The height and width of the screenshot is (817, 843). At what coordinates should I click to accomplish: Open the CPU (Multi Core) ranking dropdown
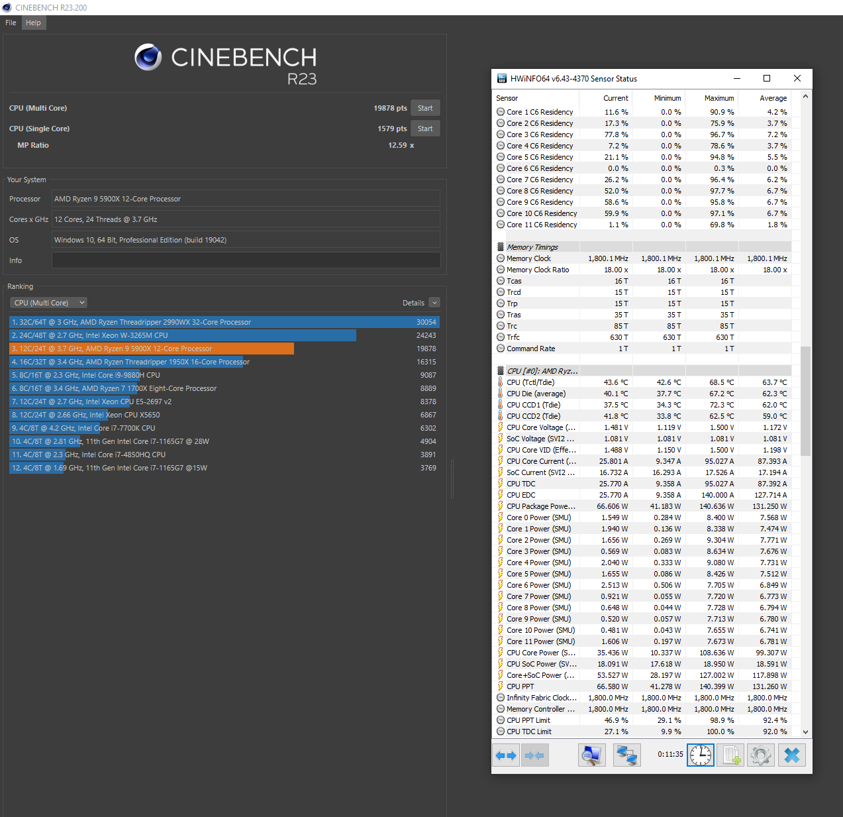point(48,302)
